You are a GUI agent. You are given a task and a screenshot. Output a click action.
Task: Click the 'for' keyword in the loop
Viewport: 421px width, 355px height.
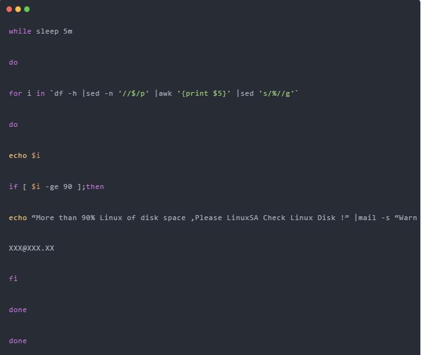[15, 93]
